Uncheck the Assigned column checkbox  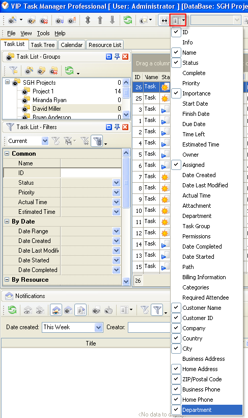pos(176,165)
